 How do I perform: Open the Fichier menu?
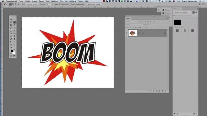point(21,1)
